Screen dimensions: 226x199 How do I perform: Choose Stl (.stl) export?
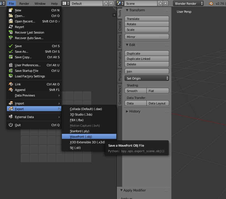point(89,148)
